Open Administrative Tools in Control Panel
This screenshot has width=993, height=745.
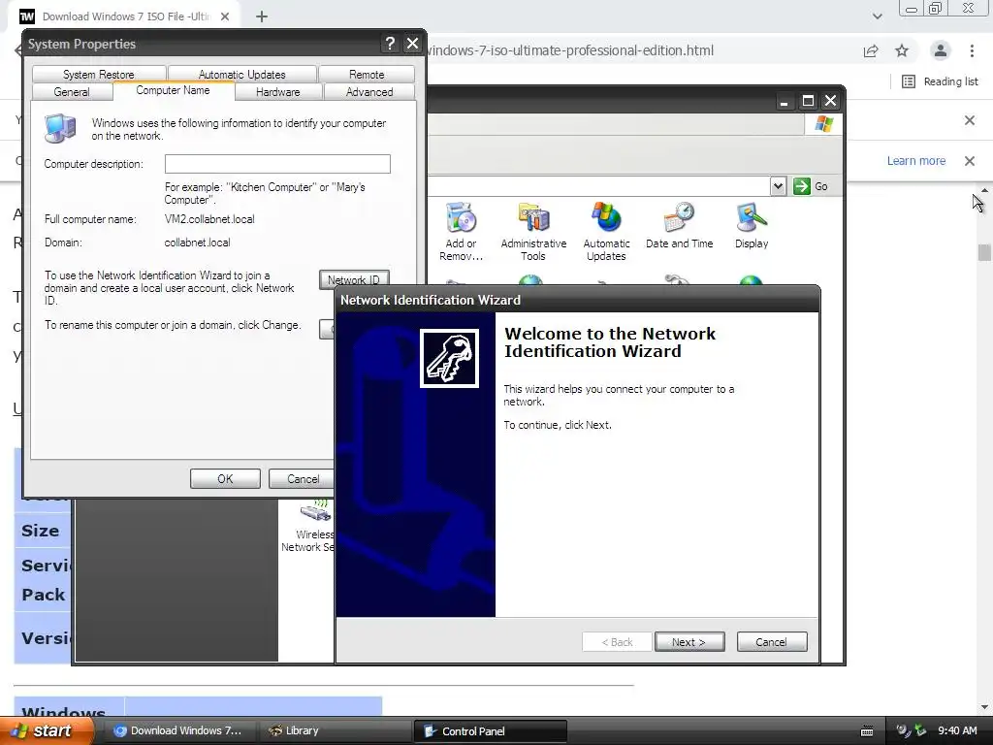(x=533, y=231)
